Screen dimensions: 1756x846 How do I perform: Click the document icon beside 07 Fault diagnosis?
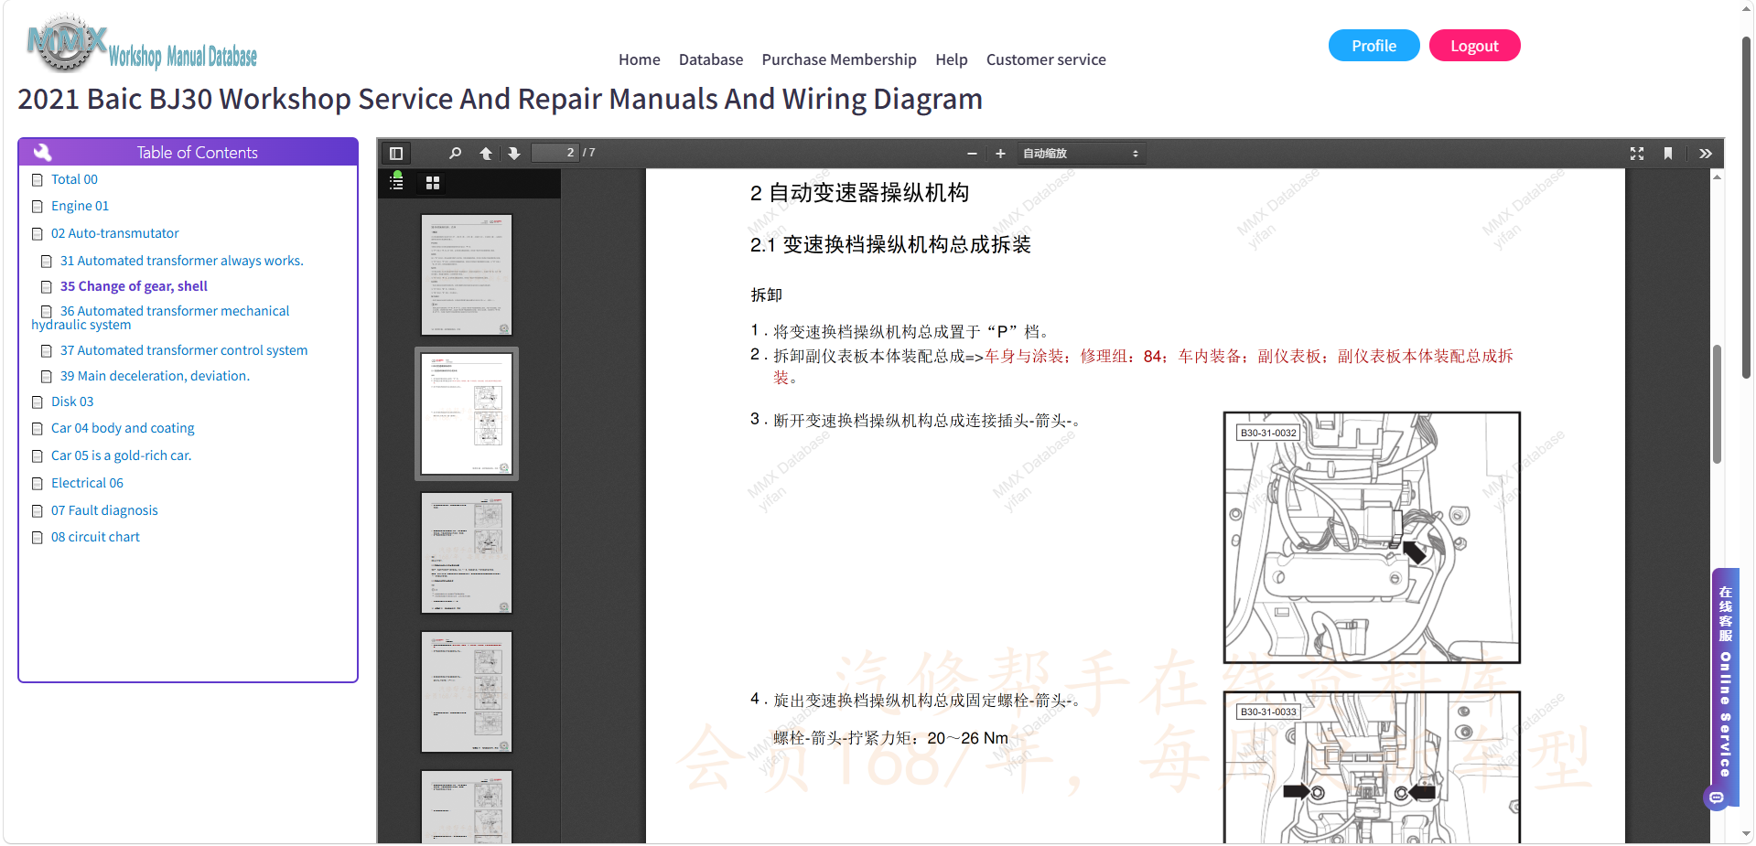38,511
